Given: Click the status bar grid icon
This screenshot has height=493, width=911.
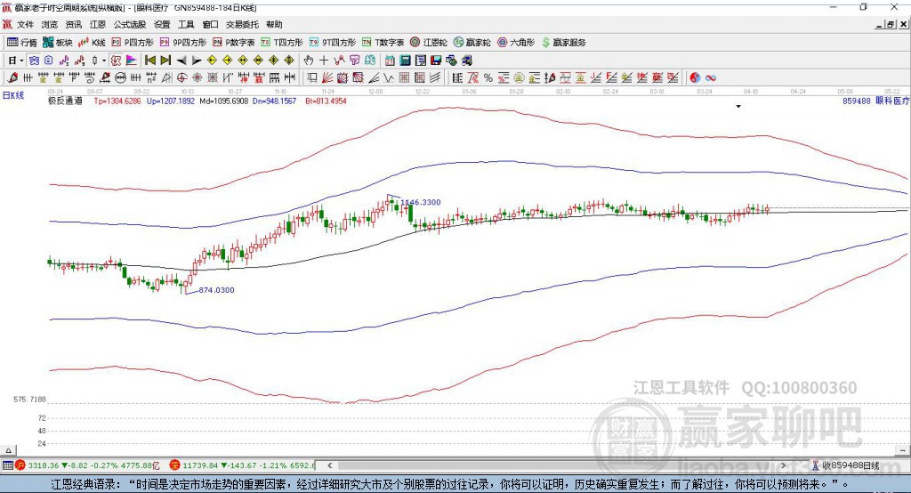Looking at the screenshot, I should point(7,465).
